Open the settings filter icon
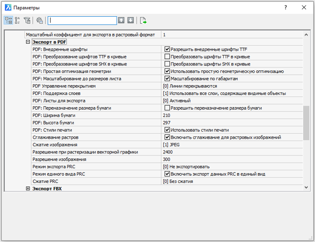315x242 pixels. tap(27, 20)
